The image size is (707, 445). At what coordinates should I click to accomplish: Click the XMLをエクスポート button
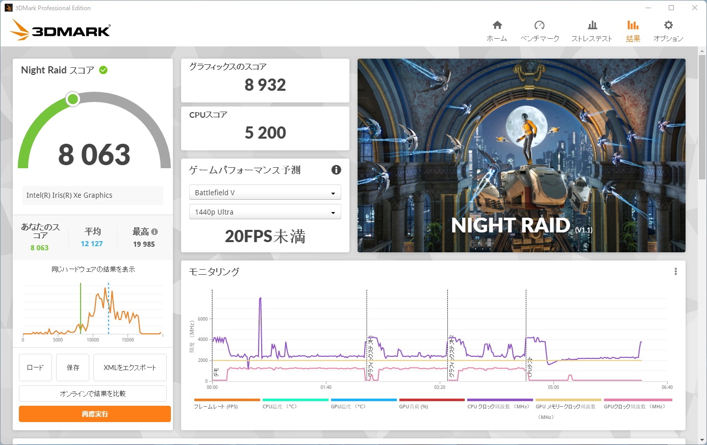(x=130, y=368)
